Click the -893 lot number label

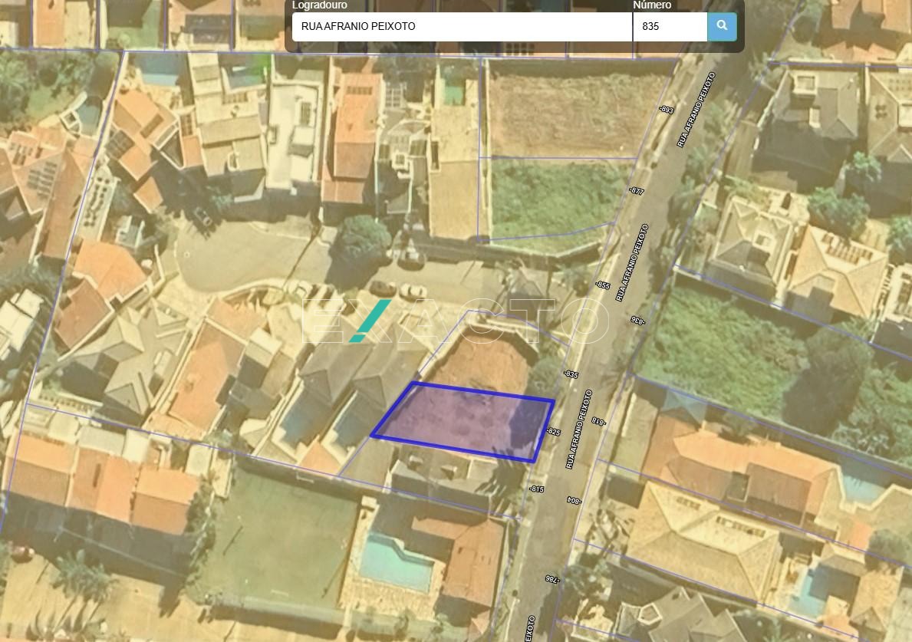(666, 110)
